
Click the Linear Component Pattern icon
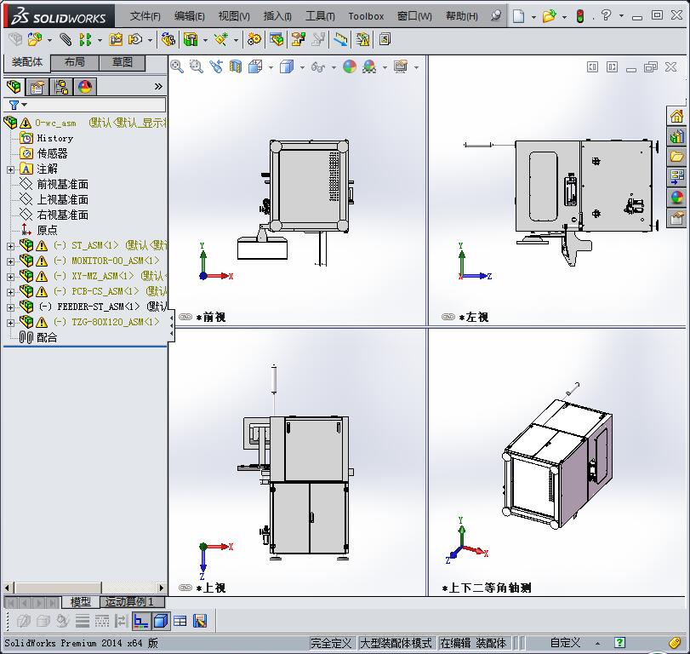click(x=85, y=40)
